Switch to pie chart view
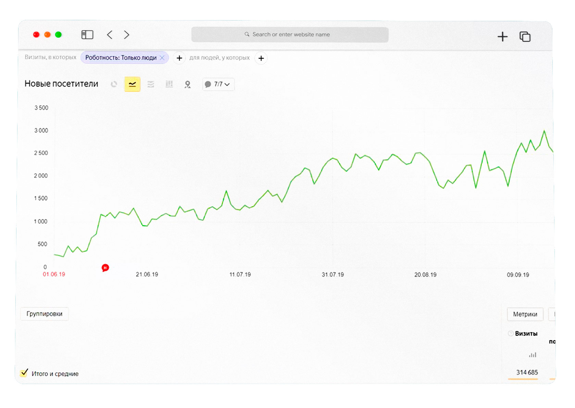The image size is (575, 408). tap(114, 84)
